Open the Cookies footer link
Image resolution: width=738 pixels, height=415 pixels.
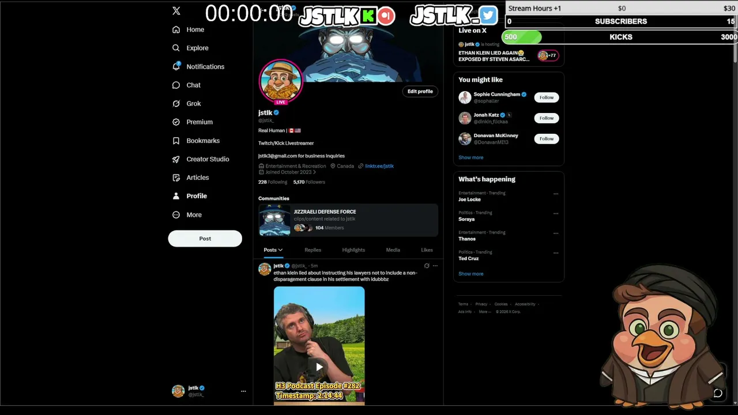tap(501, 304)
